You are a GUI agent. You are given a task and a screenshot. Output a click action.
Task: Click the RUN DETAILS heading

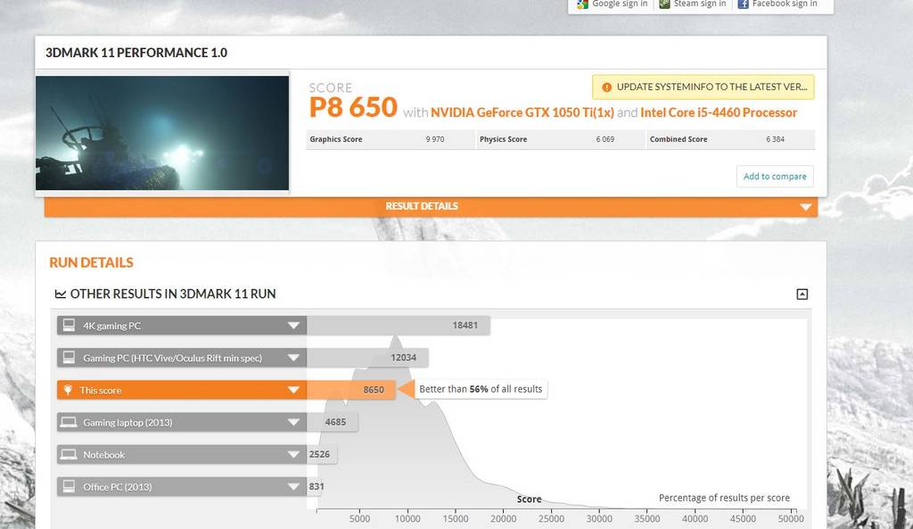tap(92, 263)
